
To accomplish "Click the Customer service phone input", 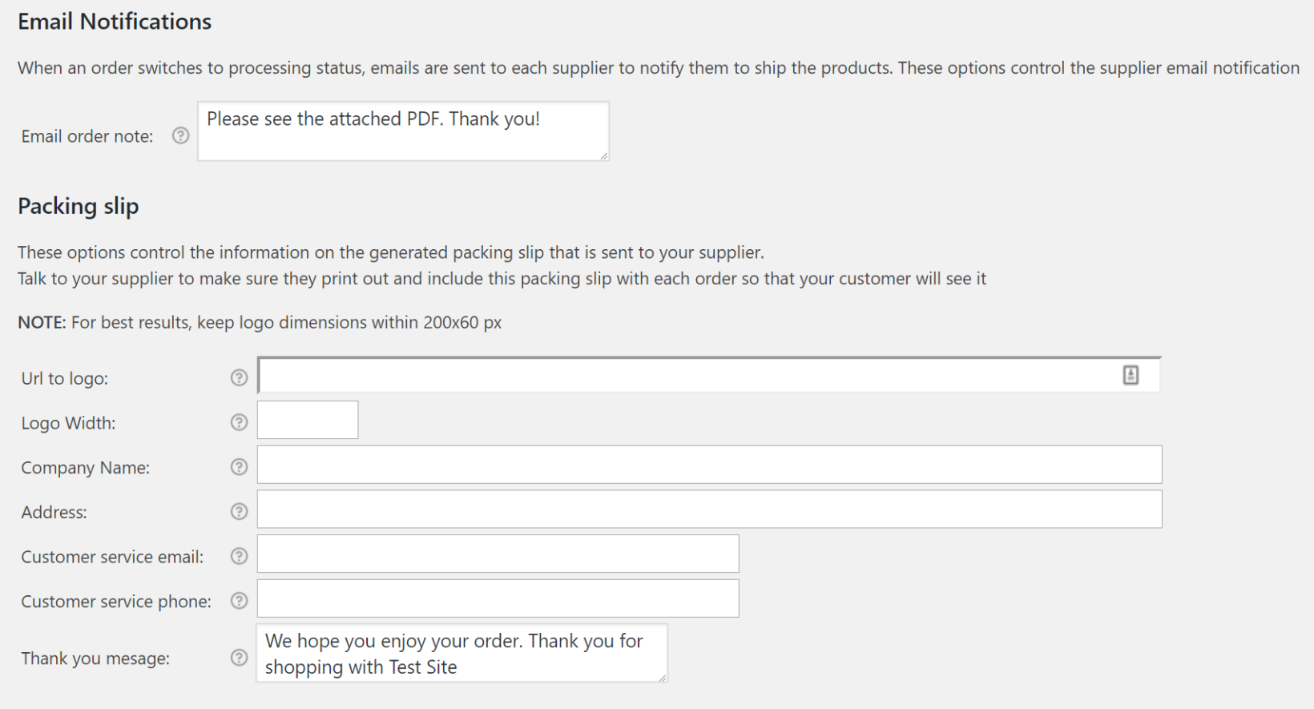I will point(497,598).
